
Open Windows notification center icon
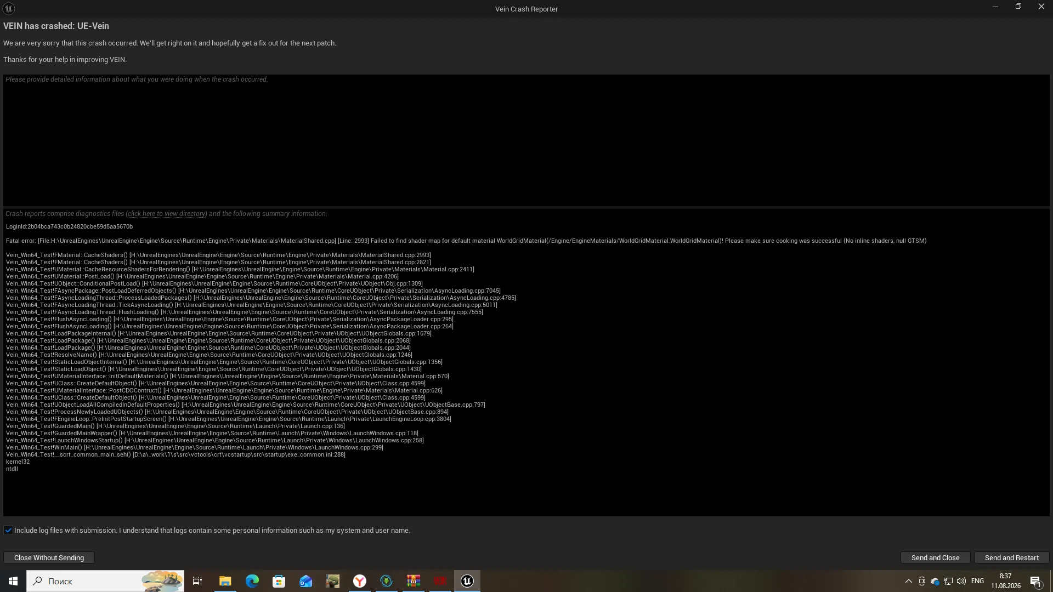pyautogui.click(x=1035, y=581)
